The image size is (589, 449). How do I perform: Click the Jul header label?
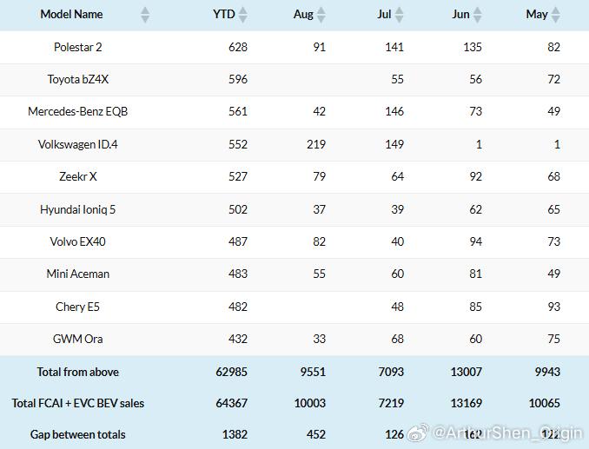(x=384, y=14)
